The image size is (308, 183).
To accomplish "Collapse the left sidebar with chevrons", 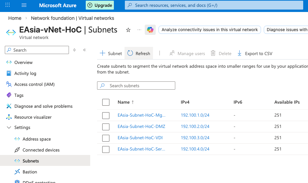I will (x=84, y=50).
